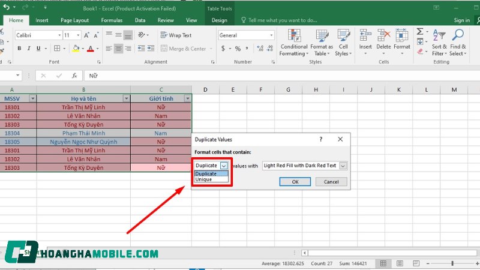Open Sort & Filter menu
The image size is (480, 270).
tap(439, 43)
